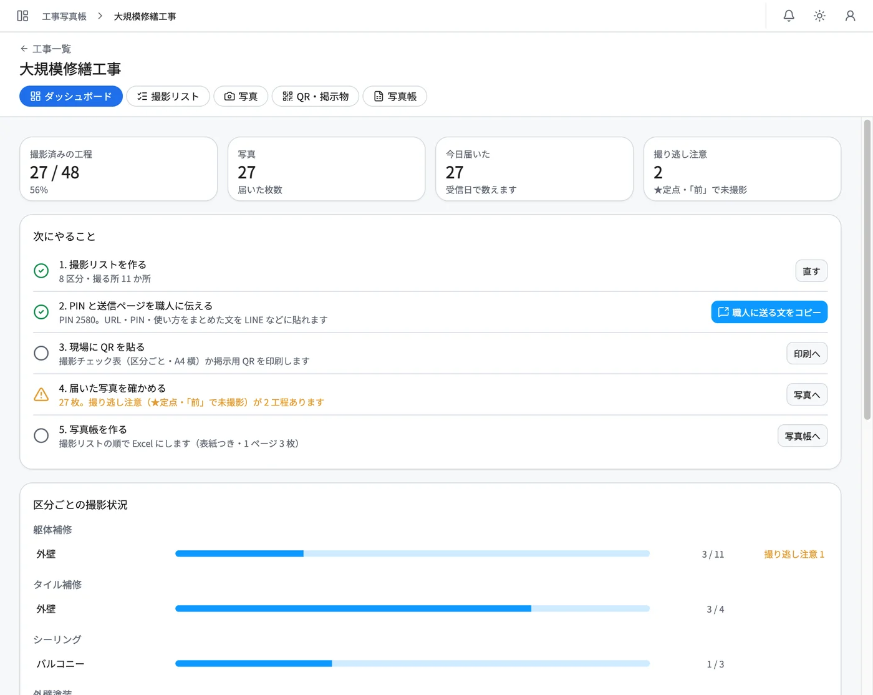
Task: Click 写真へ button in step 4
Action: coord(807,395)
